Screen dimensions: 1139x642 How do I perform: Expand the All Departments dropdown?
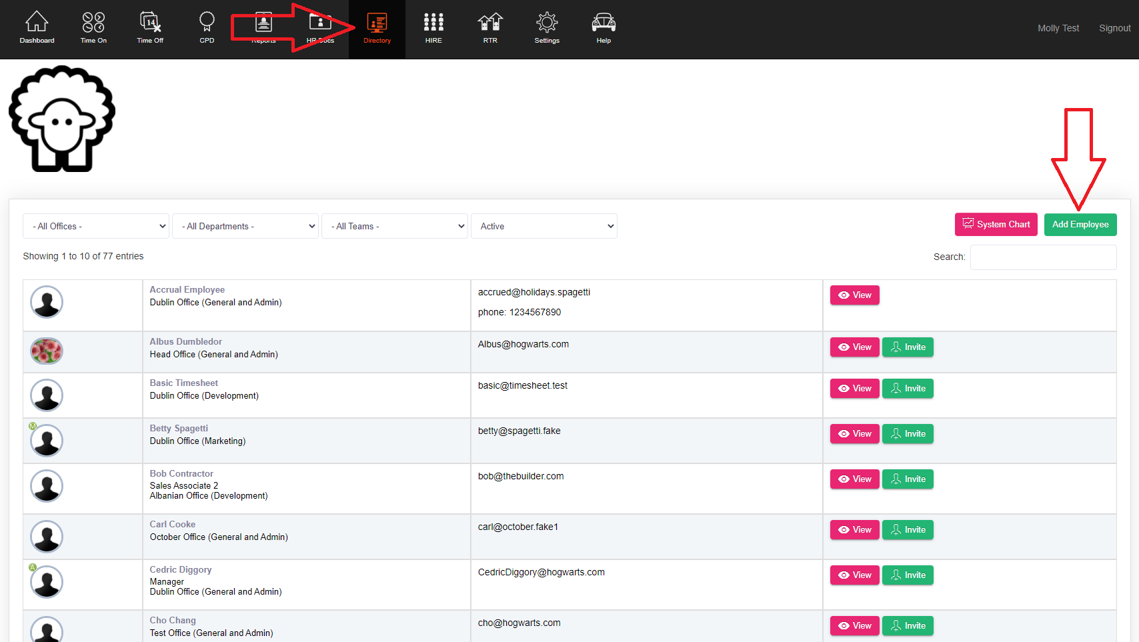click(x=245, y=226)
